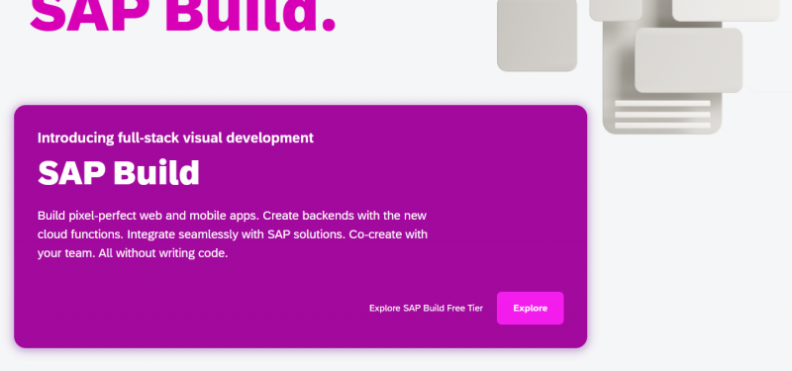Screen dimensions: 792x371
Task: Click the white "SAP Build" card heading
Action: [x=119, y=172]
